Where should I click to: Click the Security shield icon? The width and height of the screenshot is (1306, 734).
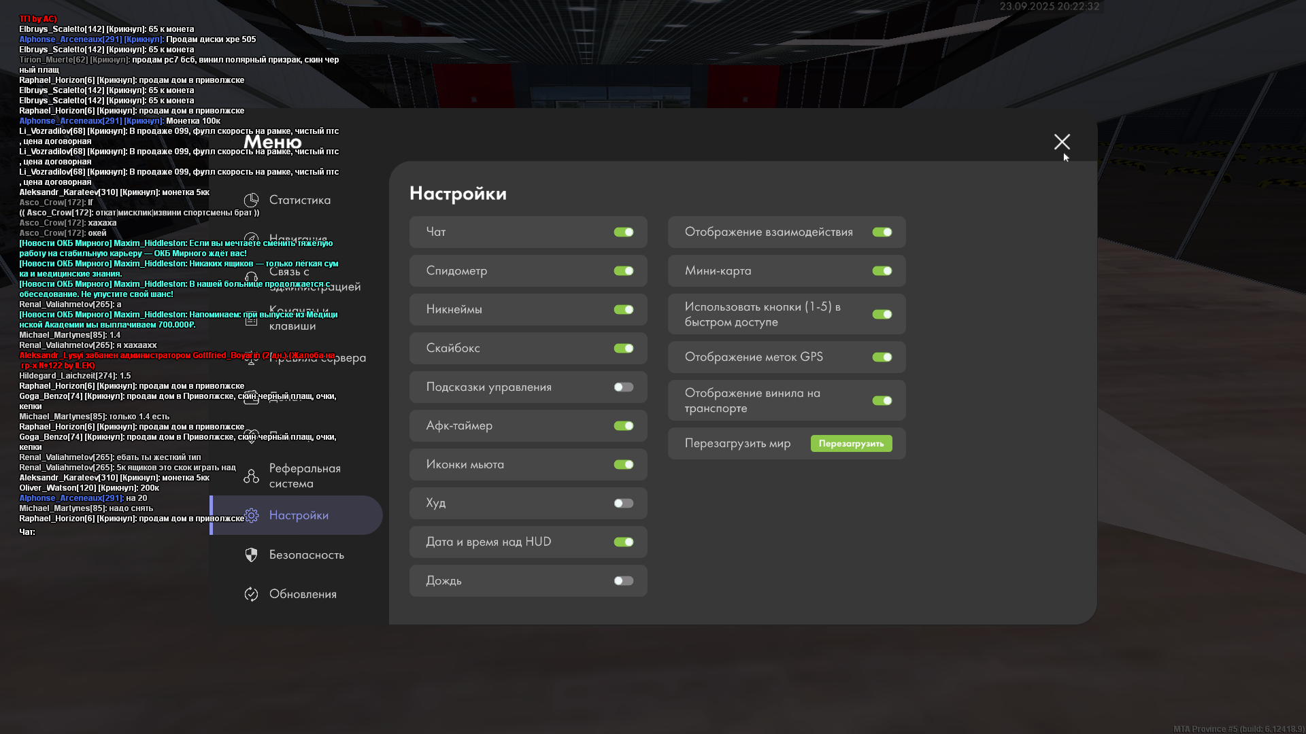tap(251, 555)
